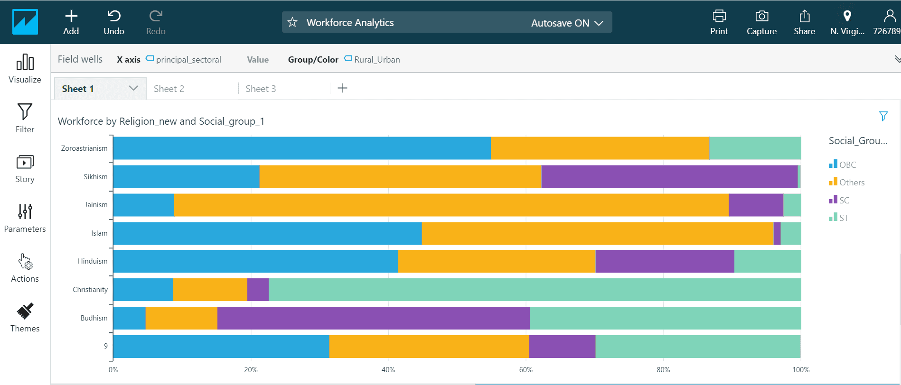The image size is (901, 385).
Task: Open the Themes panel
Action: tap(25, 318)
